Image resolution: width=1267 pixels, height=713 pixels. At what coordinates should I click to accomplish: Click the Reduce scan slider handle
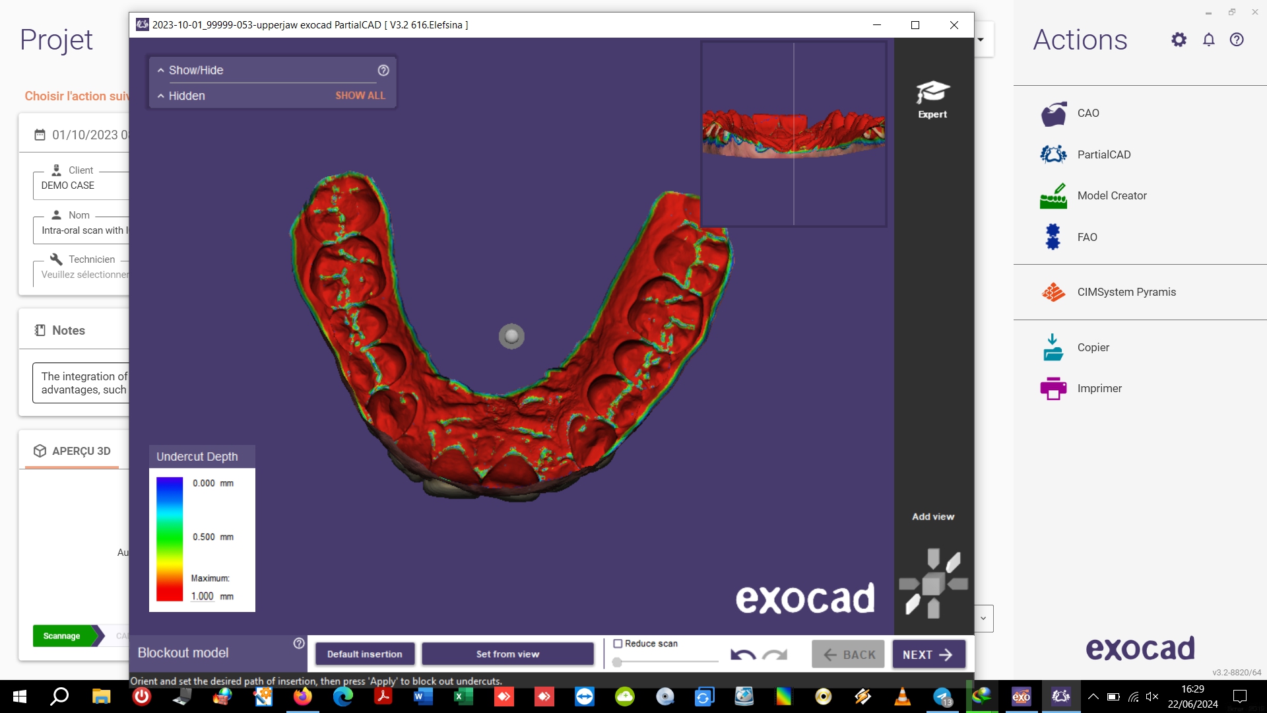pos(617,662)
